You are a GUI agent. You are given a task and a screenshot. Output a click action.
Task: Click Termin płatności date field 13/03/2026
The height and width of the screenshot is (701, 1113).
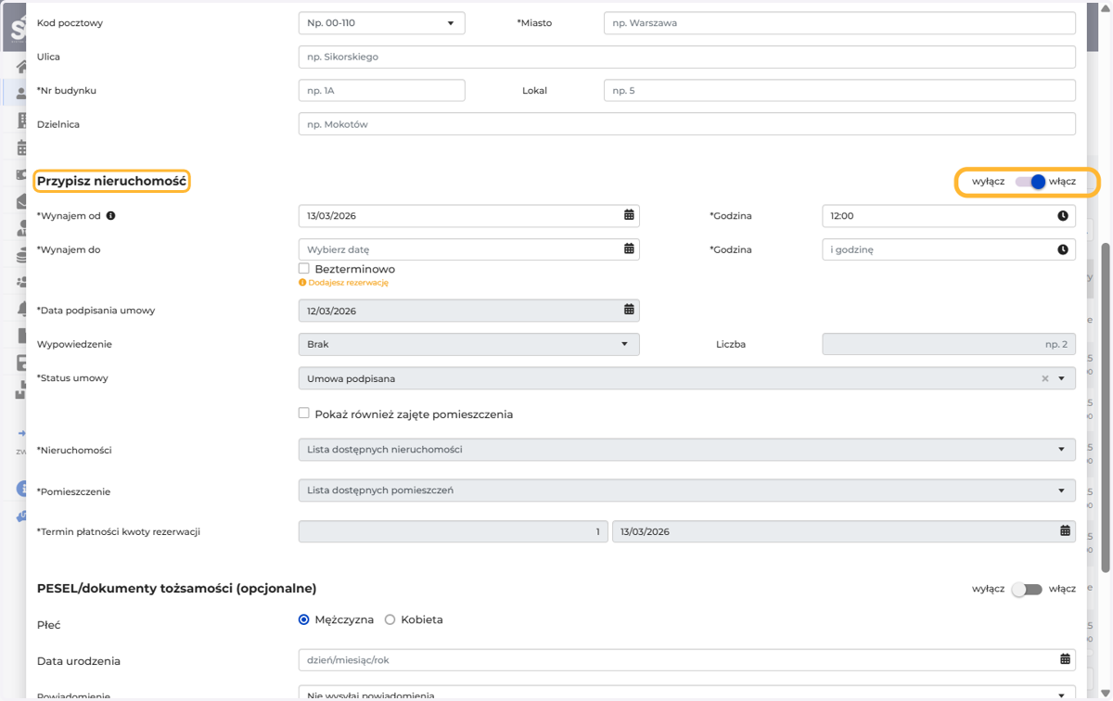click(844, 531)
